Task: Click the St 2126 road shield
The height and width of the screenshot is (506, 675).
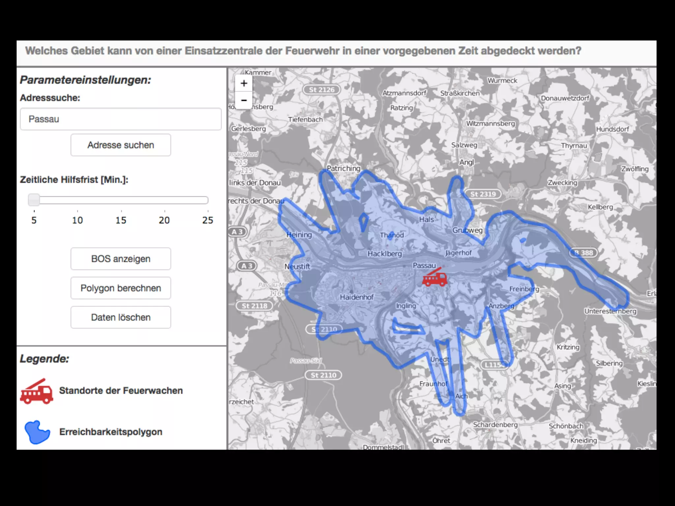Action: point(321,90)
